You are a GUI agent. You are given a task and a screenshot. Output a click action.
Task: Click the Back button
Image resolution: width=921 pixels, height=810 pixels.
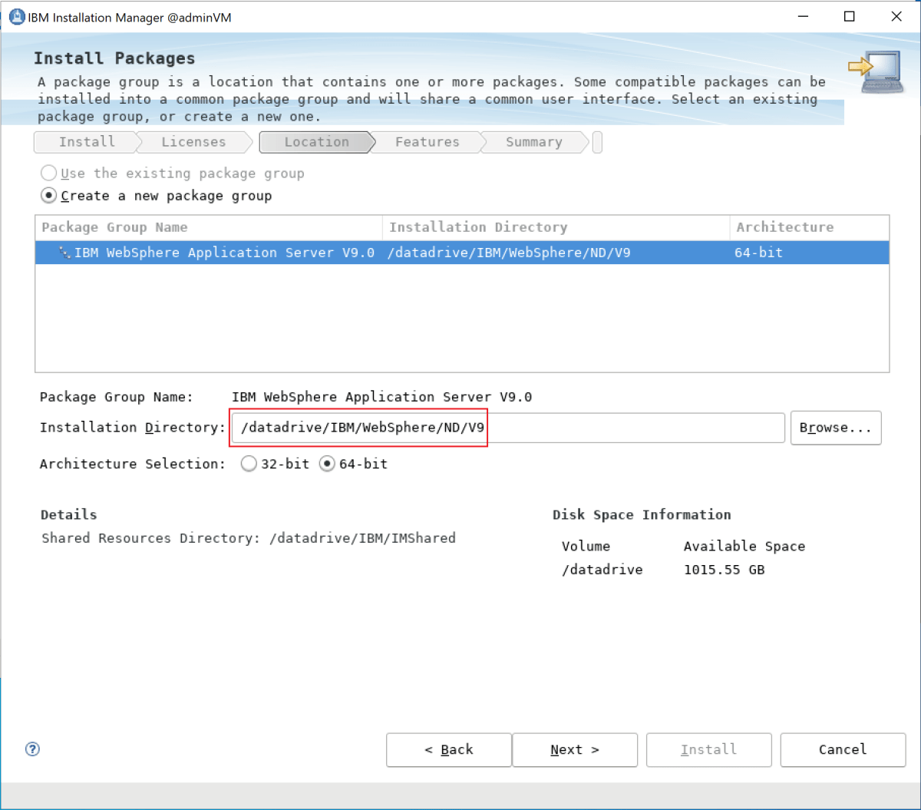click(x=448, y=749)
